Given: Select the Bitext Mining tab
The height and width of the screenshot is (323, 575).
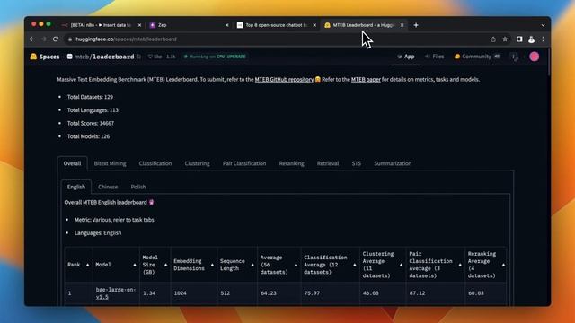Looking at the screenshot, I should click(110, 163).
